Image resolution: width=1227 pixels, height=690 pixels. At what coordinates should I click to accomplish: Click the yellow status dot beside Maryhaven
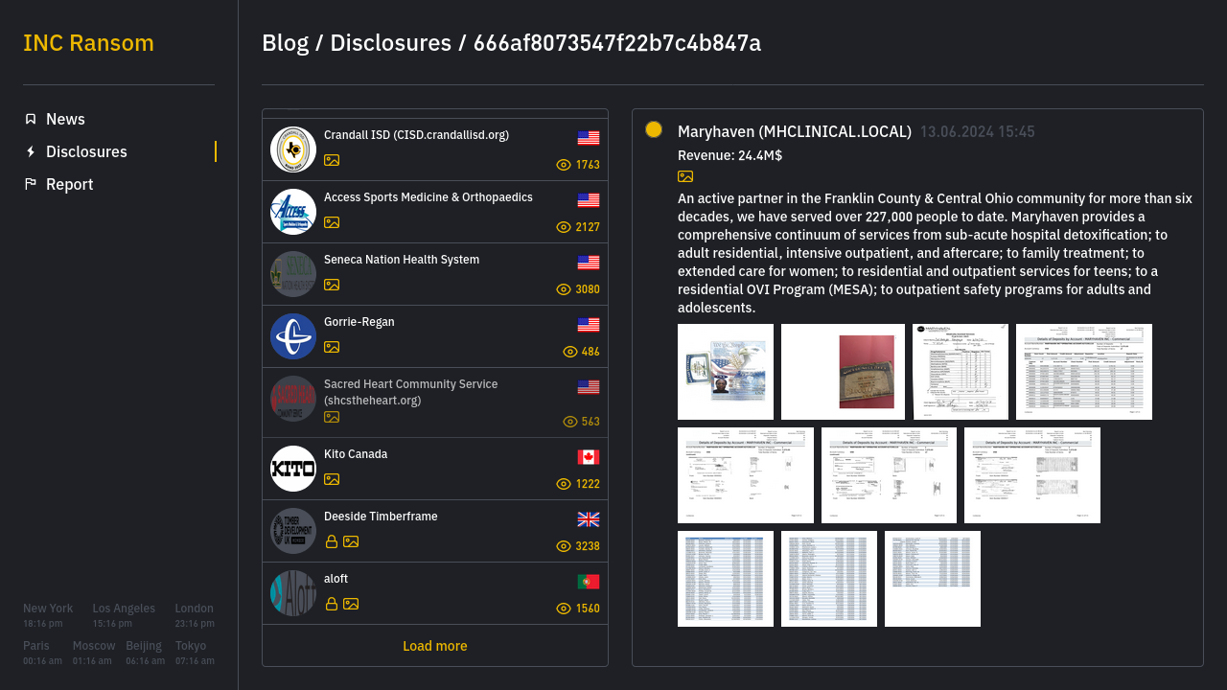[x=654, y=129]
